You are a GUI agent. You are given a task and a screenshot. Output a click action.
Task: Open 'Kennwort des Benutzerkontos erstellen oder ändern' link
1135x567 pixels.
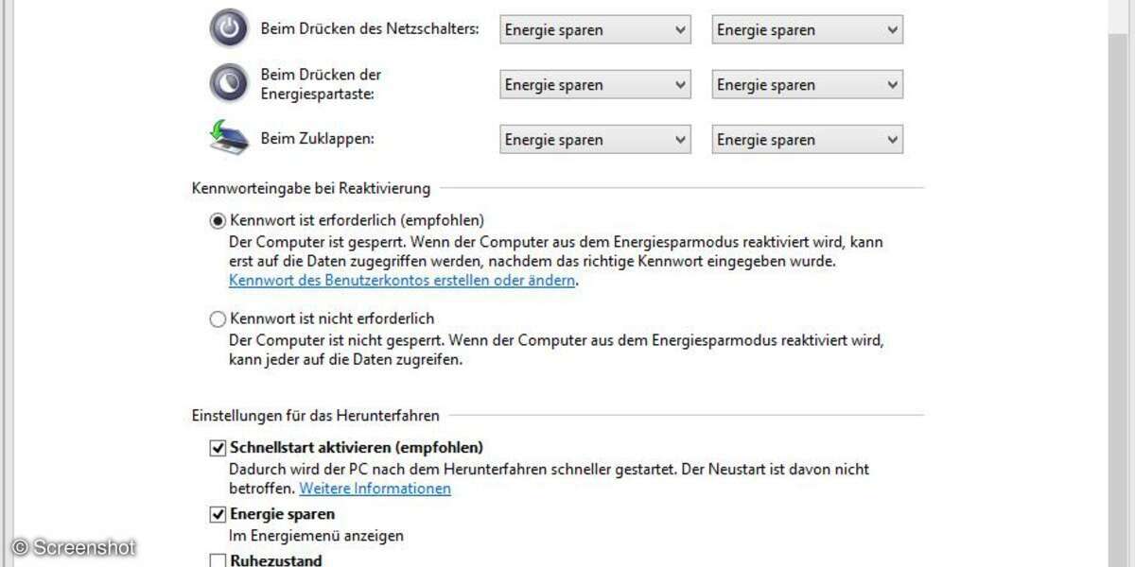pos(402,281)
